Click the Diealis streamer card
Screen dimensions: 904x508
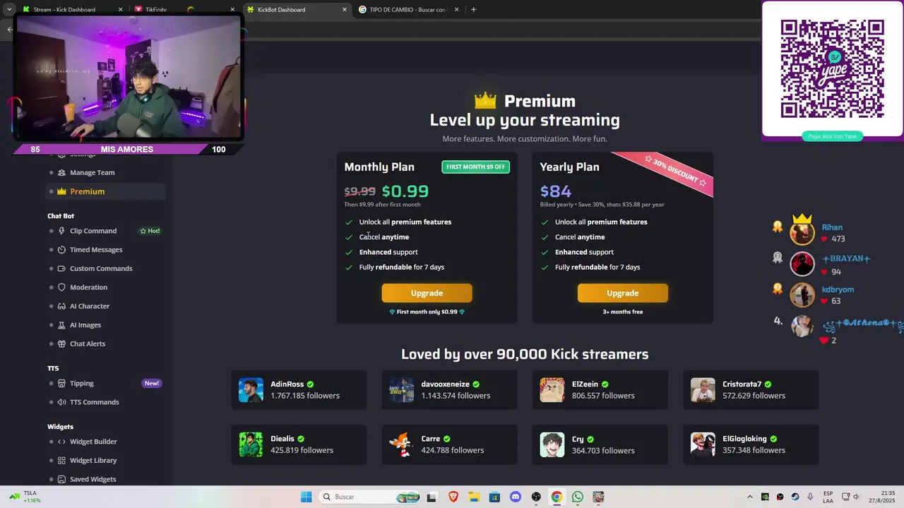click(299, 445)
